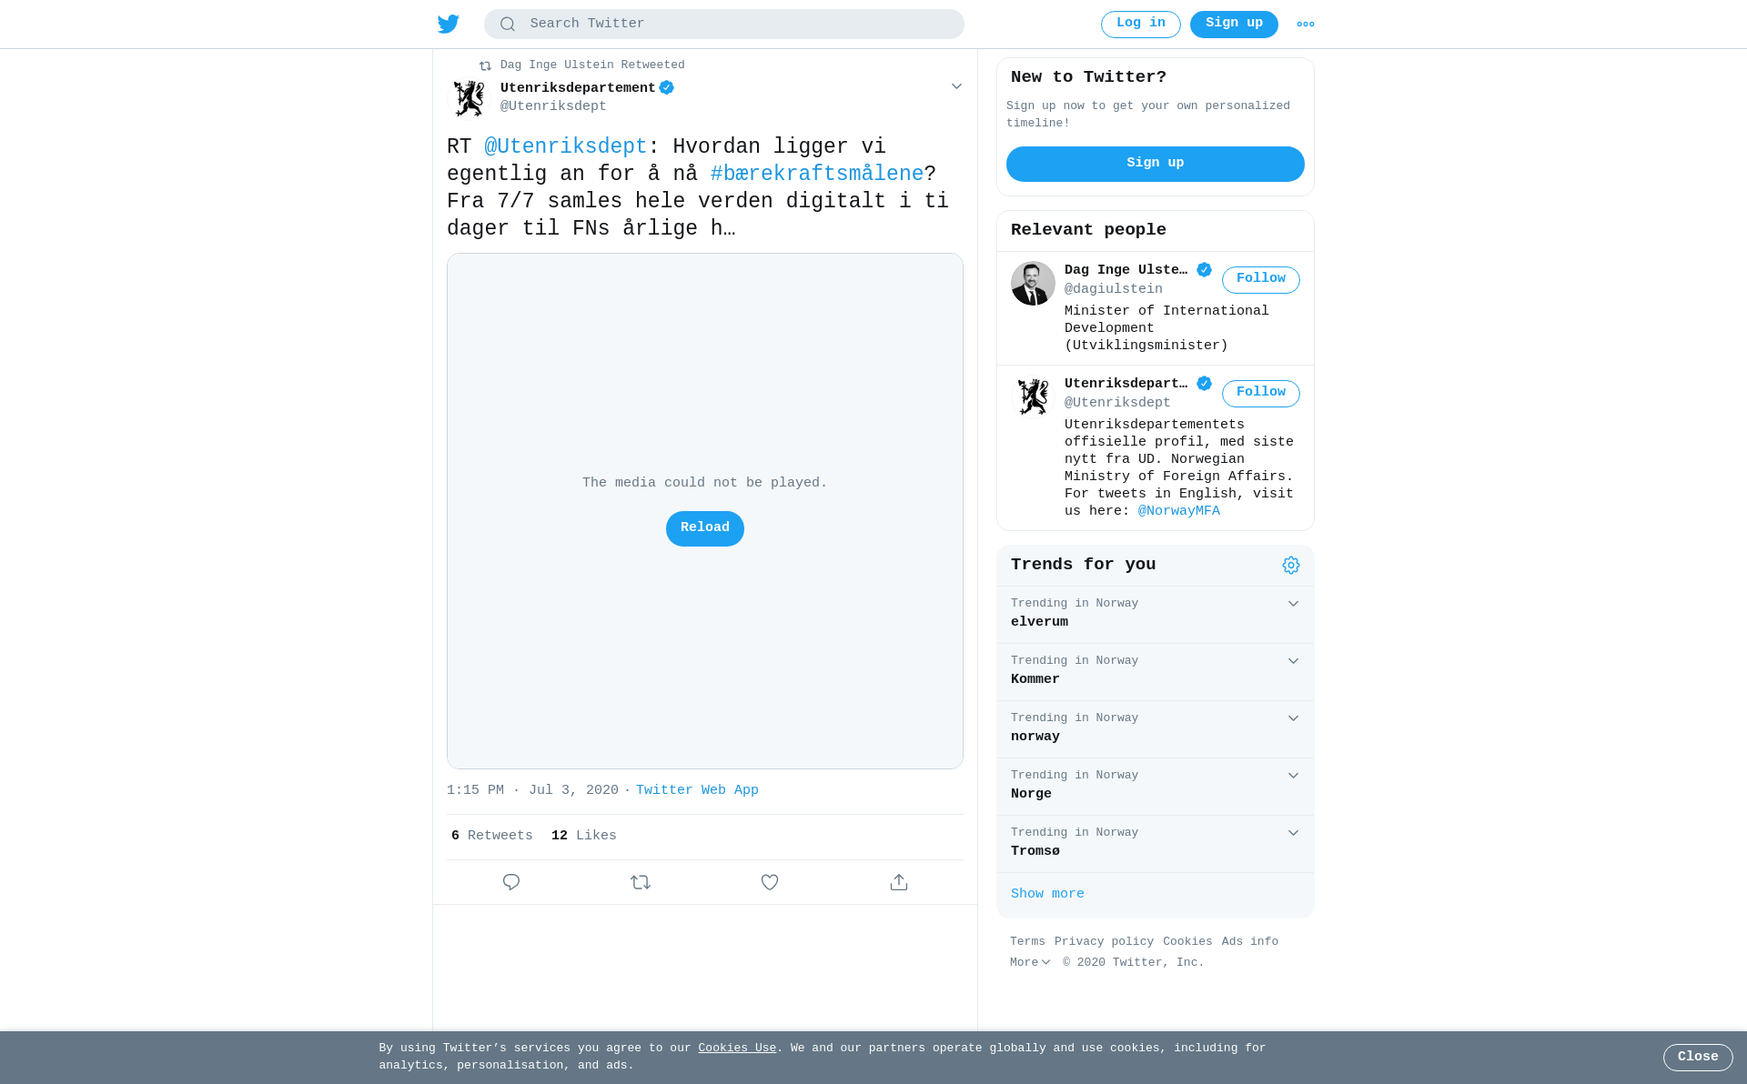Open the three-dots more options menu
Screen dimensions: 1747x1084
[1305, 25]
